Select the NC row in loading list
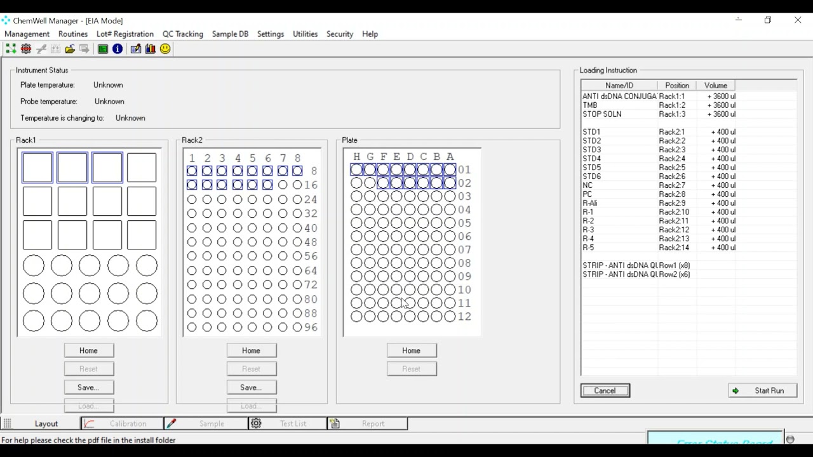This screenshot has width=813, height=457. click(x=659, y=185)
